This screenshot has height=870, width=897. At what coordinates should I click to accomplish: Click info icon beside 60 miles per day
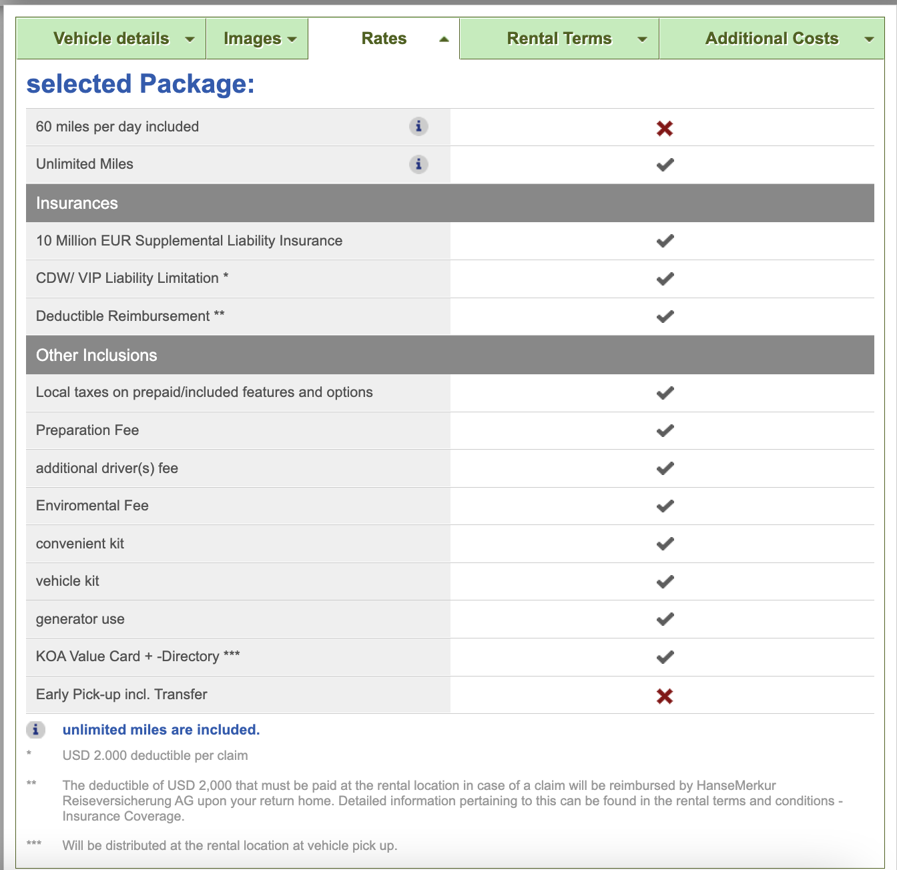pyautogui.click(x=418, y=126)
